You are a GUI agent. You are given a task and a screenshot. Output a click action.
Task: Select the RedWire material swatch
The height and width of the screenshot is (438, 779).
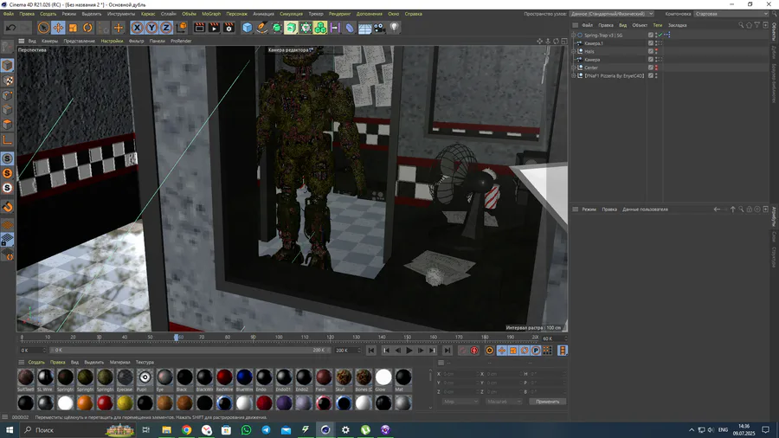click(224, 377)
